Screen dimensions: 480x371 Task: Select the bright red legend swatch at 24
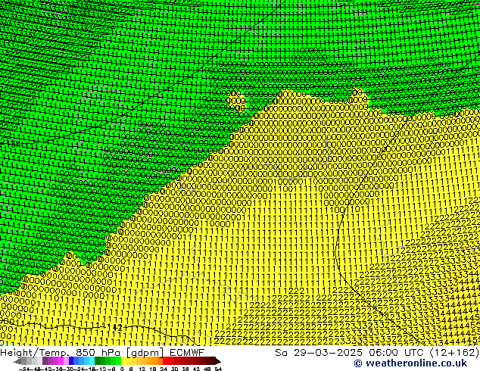(x=165, y=360)
